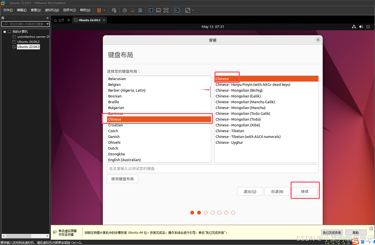Choose Chinese - Mongolian (Bichig) variant
Viewport: 375px width, 245px height.
pyautogui.click(x=266, y=90)
